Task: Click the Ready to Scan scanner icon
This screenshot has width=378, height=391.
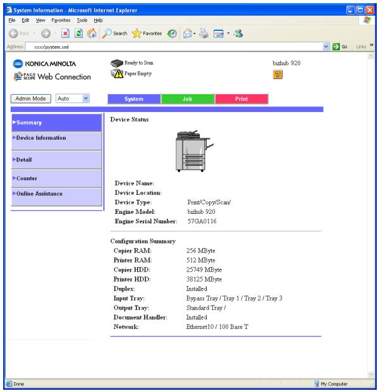Action: point(116,63)
